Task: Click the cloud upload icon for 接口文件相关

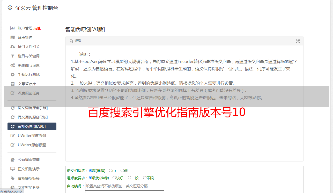Action: [12, 47]
